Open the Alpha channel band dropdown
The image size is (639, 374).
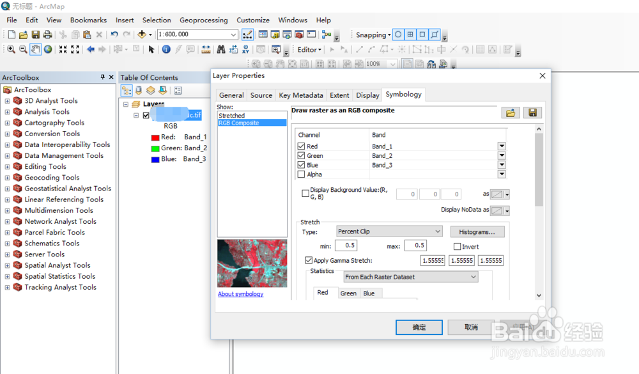[x=502, y=174]
